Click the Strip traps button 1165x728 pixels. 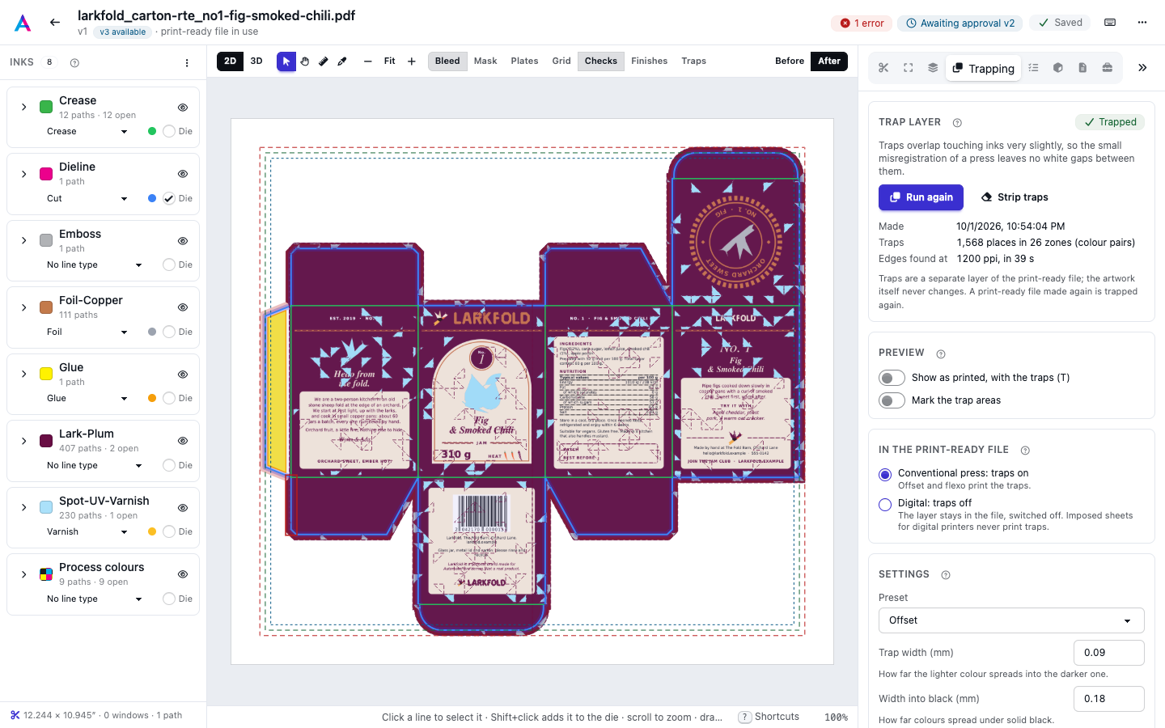point(1015,197)
